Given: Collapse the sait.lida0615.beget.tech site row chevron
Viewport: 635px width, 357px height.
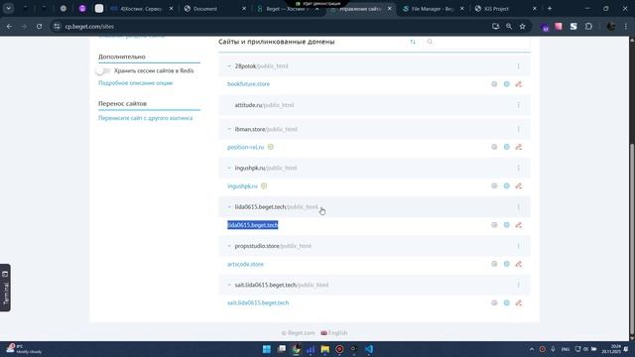Looking at the screenshot, I should [229, 285].
